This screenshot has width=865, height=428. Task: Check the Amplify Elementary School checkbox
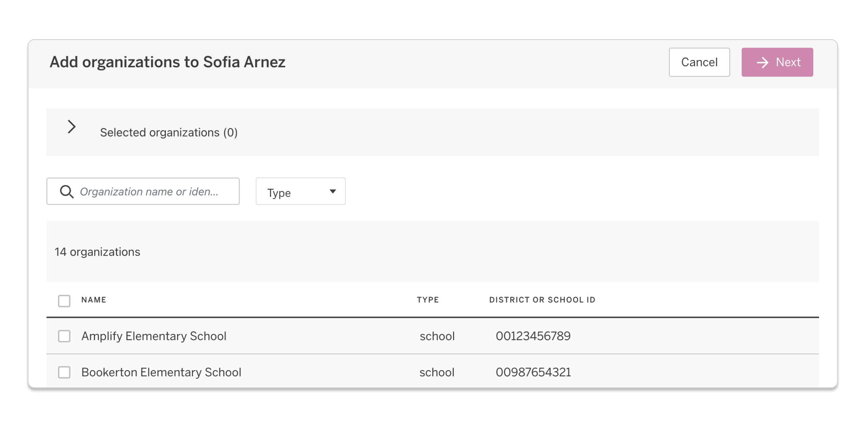(64, 336)
